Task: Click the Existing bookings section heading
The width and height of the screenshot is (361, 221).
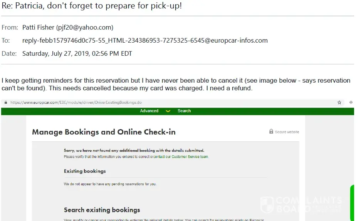Action: point(85,171)
